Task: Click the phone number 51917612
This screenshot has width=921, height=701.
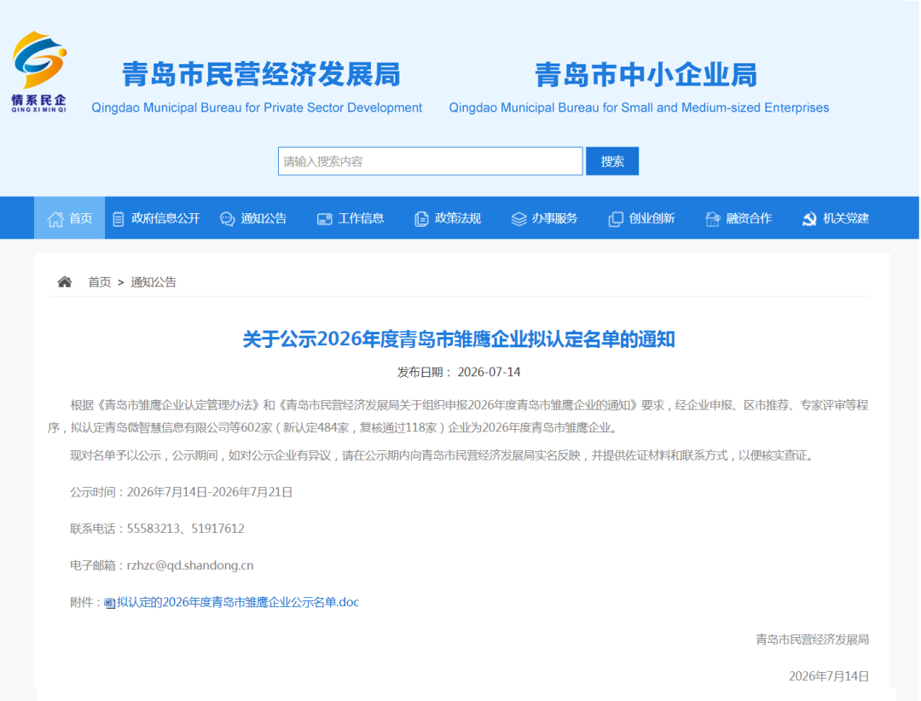Action: (x=218, y=529)
